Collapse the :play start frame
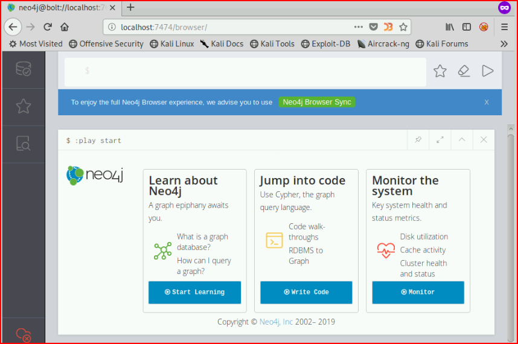The width and height of the screenshot is (518, 344). [462, 139]
